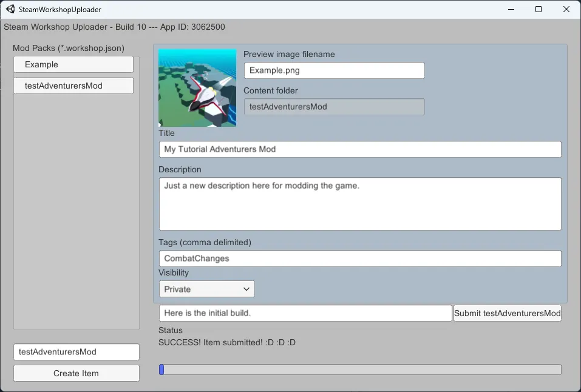Click the Unity logo in title bar

(10, 9)
